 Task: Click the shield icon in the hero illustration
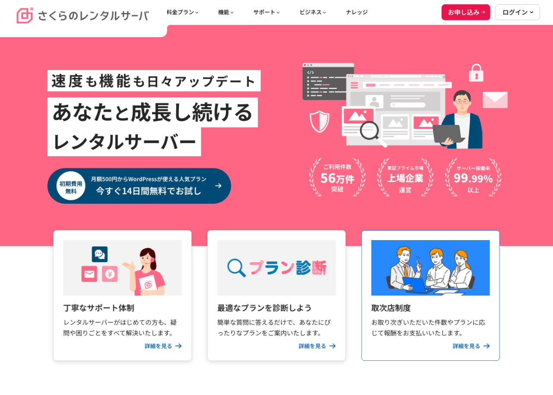point(320,122)
